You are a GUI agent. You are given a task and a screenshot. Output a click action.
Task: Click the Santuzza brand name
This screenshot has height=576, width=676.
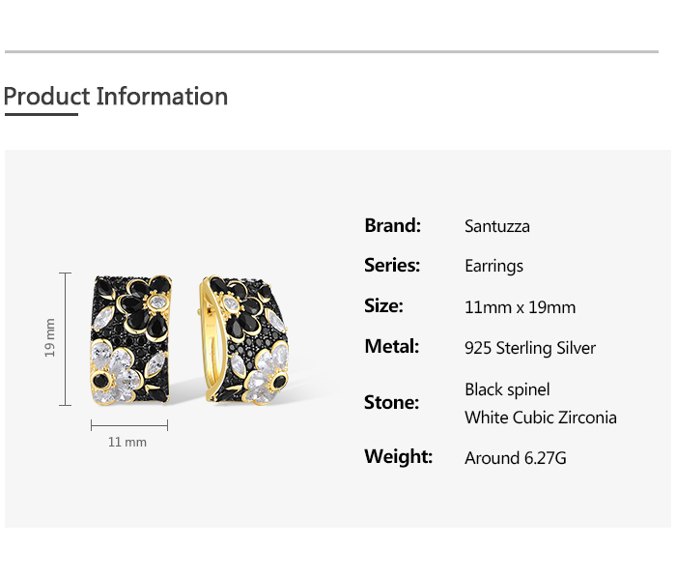tap(497, 227)
